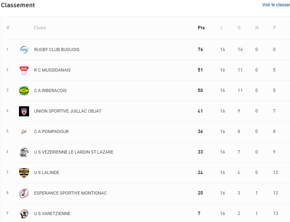This screenshot has width=290, height=222.
Task: Click the J matches played column header
Action: [x=221, y=28]
